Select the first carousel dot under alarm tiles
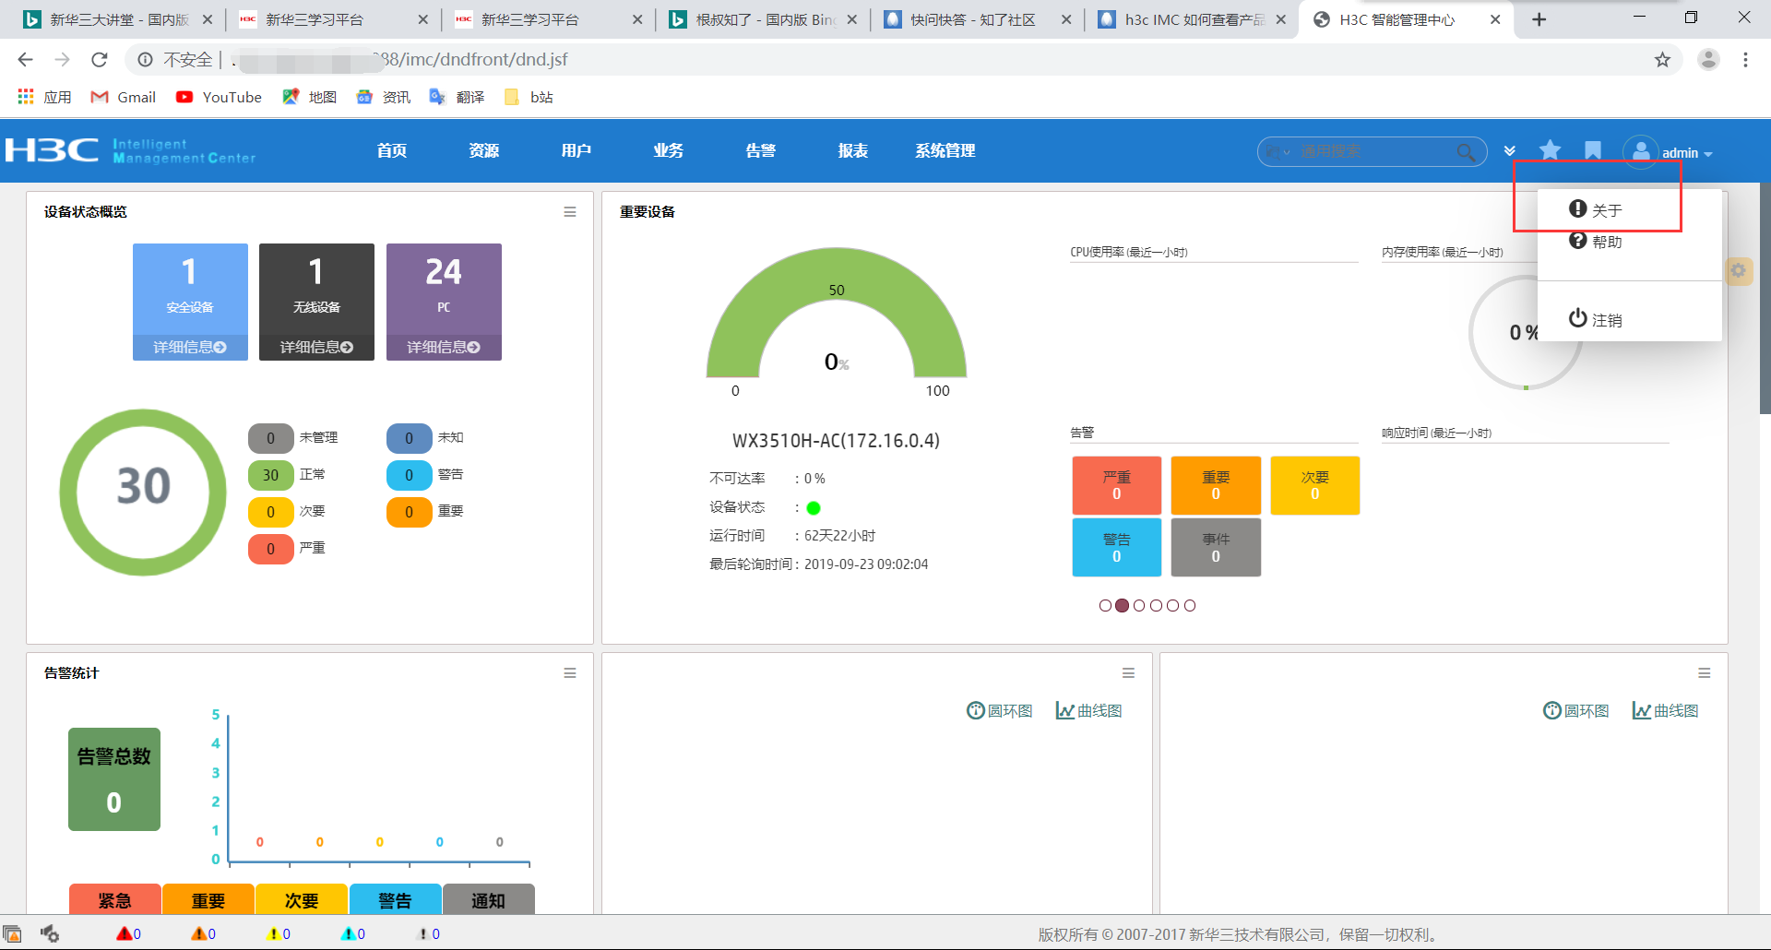This screenshot has height=950, width=1771. pyautogui.click(x=1105, y=606)
